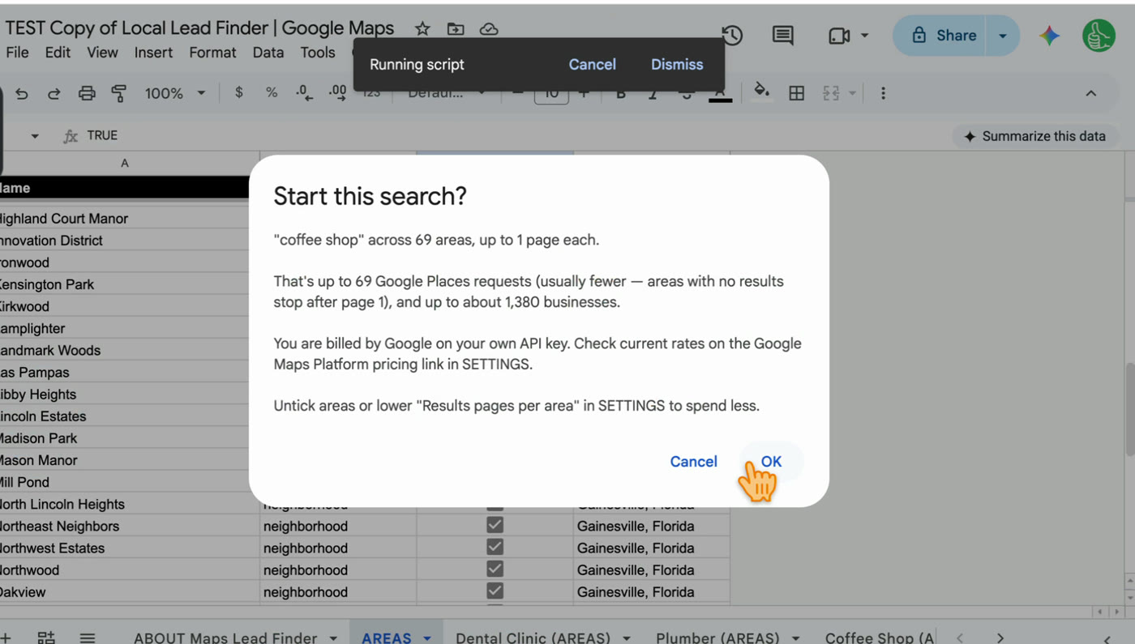Click the video meeting camera icon

click(839, 36)
